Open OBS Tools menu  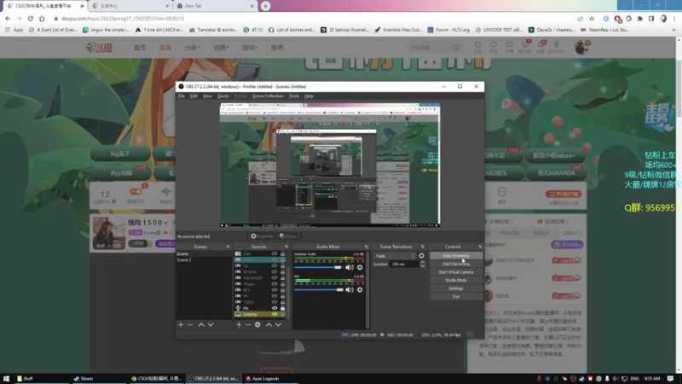(x=294, y=96)
